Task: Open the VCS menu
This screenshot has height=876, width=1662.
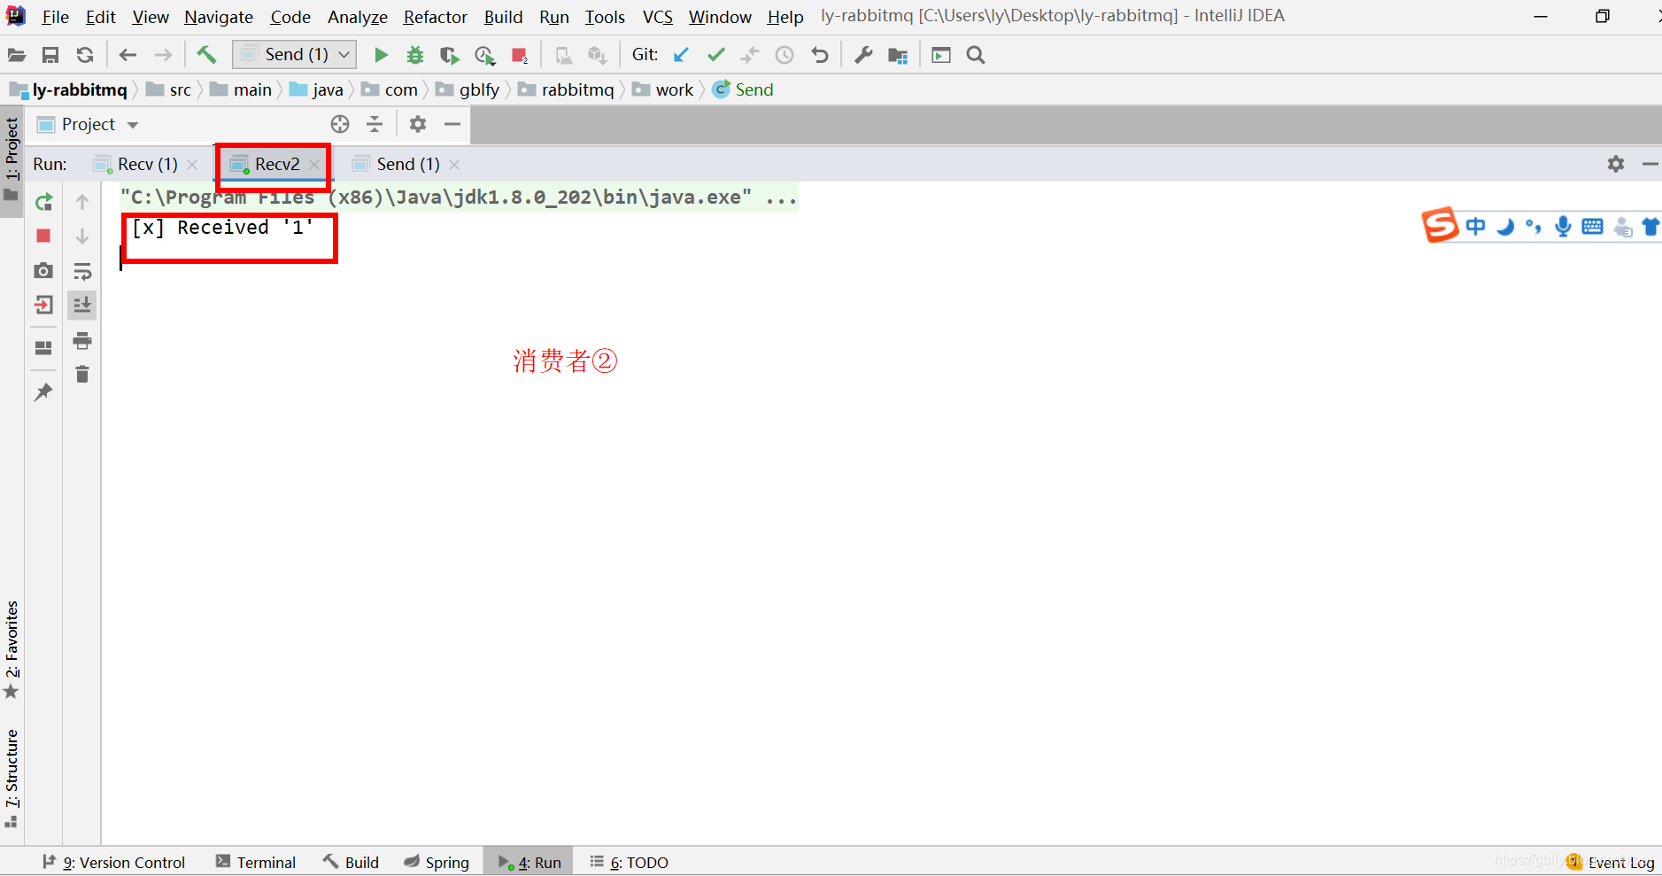Action: click(658, 17)
